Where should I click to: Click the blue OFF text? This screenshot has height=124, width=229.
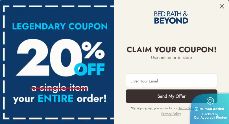click(90, 69)
